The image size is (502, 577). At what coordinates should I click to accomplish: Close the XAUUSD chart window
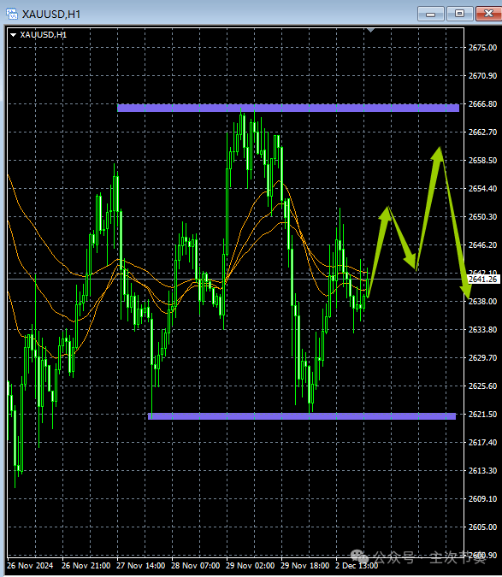(488, 14)
